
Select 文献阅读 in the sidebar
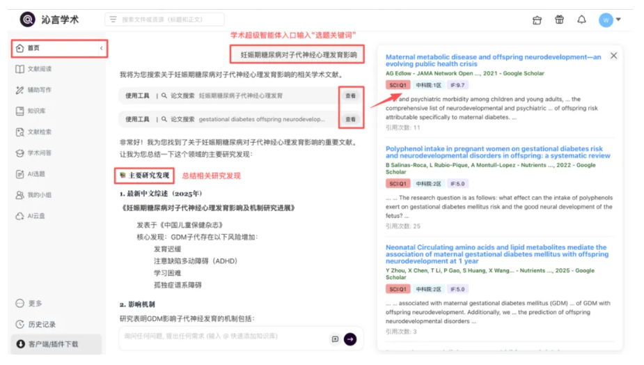coord(39,69)
